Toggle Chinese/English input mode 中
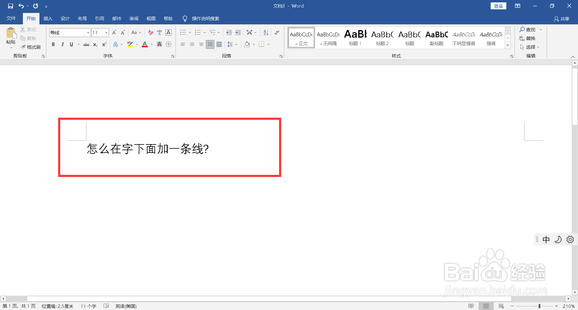Viewport: 578px width, 310px height. [x=546, y=239]
